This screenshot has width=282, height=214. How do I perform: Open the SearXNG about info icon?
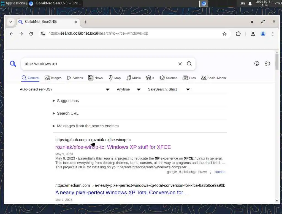click(x=257, y=64)
